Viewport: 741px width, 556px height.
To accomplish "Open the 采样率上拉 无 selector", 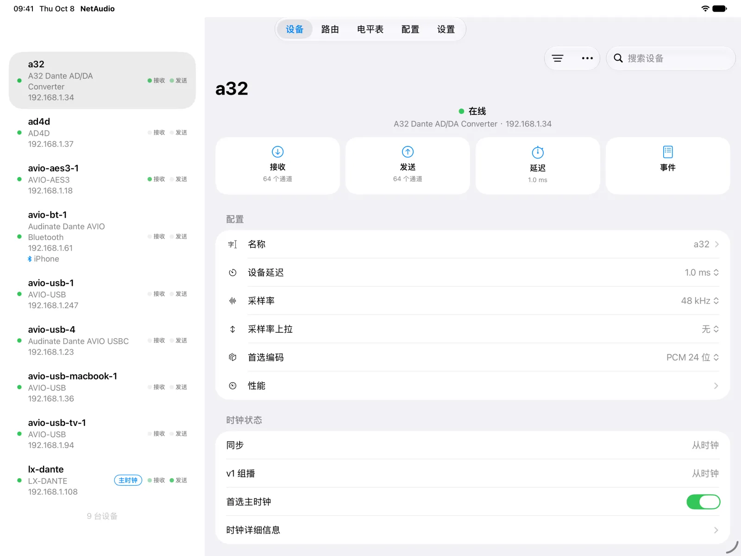I will (x=710, y=329).
